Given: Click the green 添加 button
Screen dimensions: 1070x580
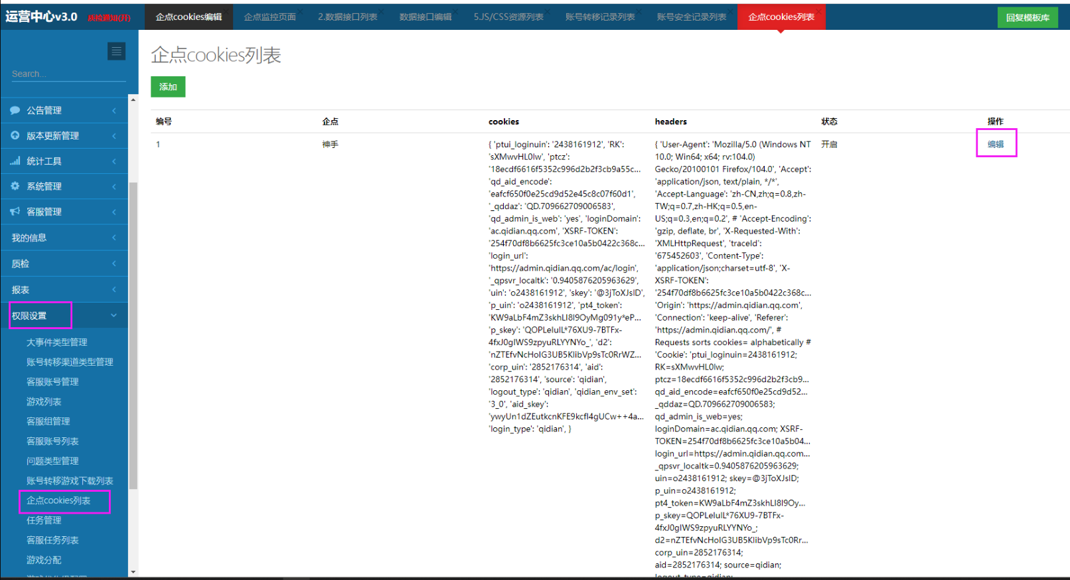Looking at the screenshot, I should (x=168, y=87).
